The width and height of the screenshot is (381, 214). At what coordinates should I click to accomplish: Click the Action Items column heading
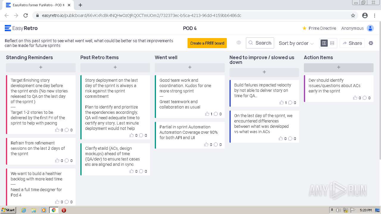(x=318, y=57)
